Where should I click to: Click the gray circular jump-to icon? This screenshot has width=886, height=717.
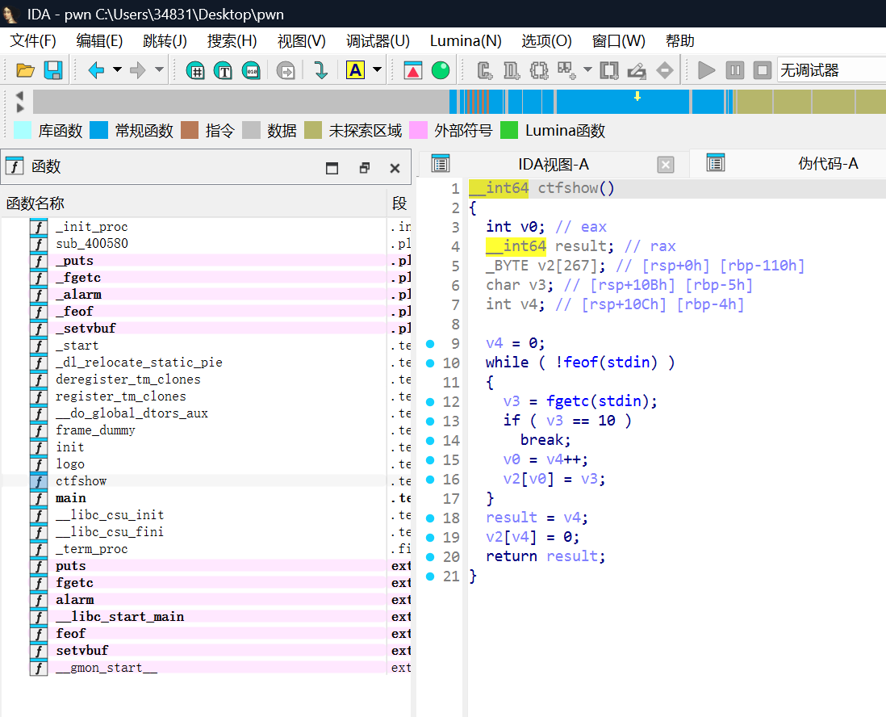pyautogui.click(x=286, y=71)
